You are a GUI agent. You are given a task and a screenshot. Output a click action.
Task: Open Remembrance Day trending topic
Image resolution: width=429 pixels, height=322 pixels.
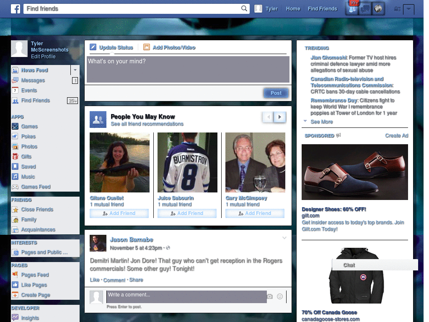tap(334, 101)
